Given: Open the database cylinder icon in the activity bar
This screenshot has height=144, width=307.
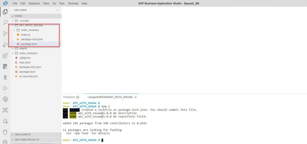Looking at the screenshot, I should coord(5,132).
